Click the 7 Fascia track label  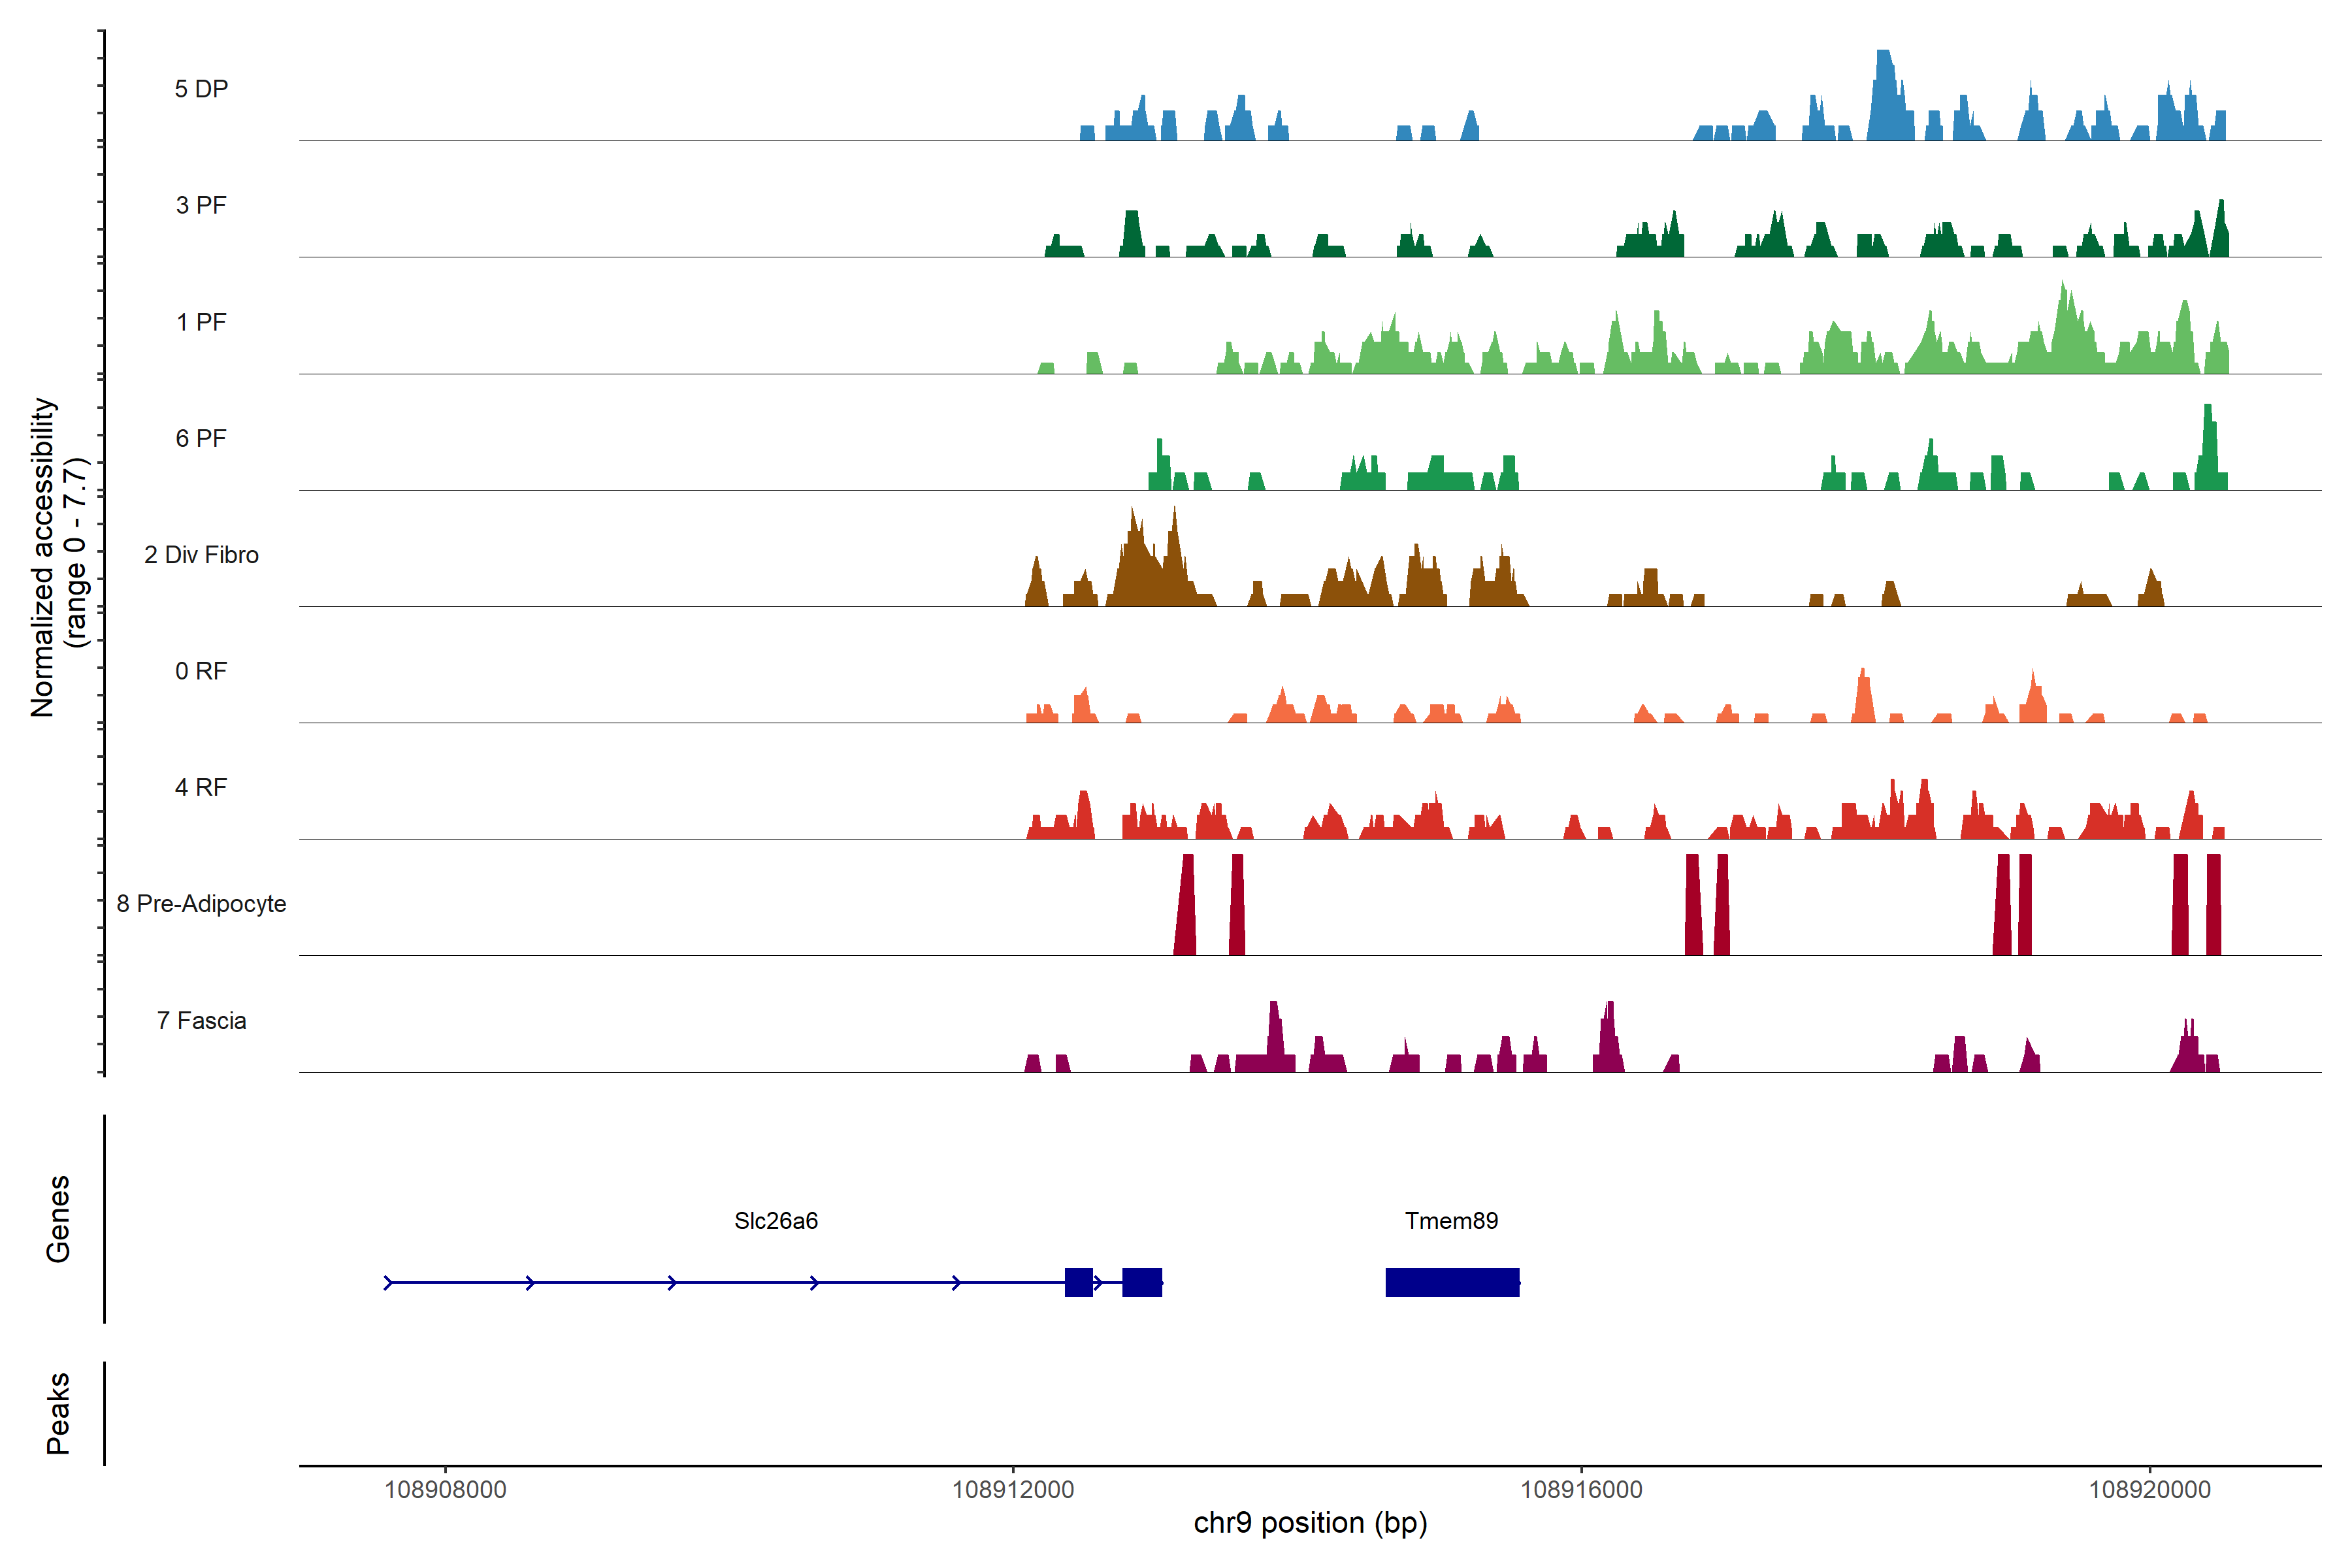pyautogui.click(x=201, y=1020)
